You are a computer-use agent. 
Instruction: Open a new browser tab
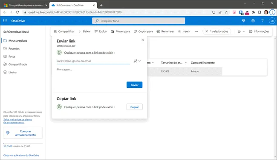coord(101,5)
